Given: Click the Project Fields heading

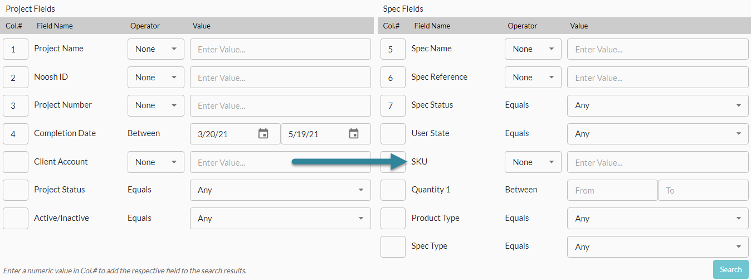Looking at the screenshot, I should [30, 9].
